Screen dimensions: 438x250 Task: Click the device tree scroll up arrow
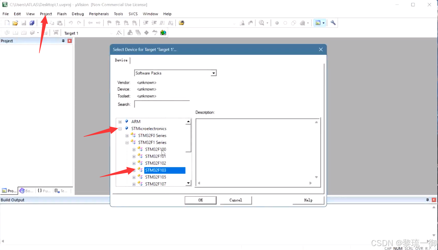pos(188,122)
